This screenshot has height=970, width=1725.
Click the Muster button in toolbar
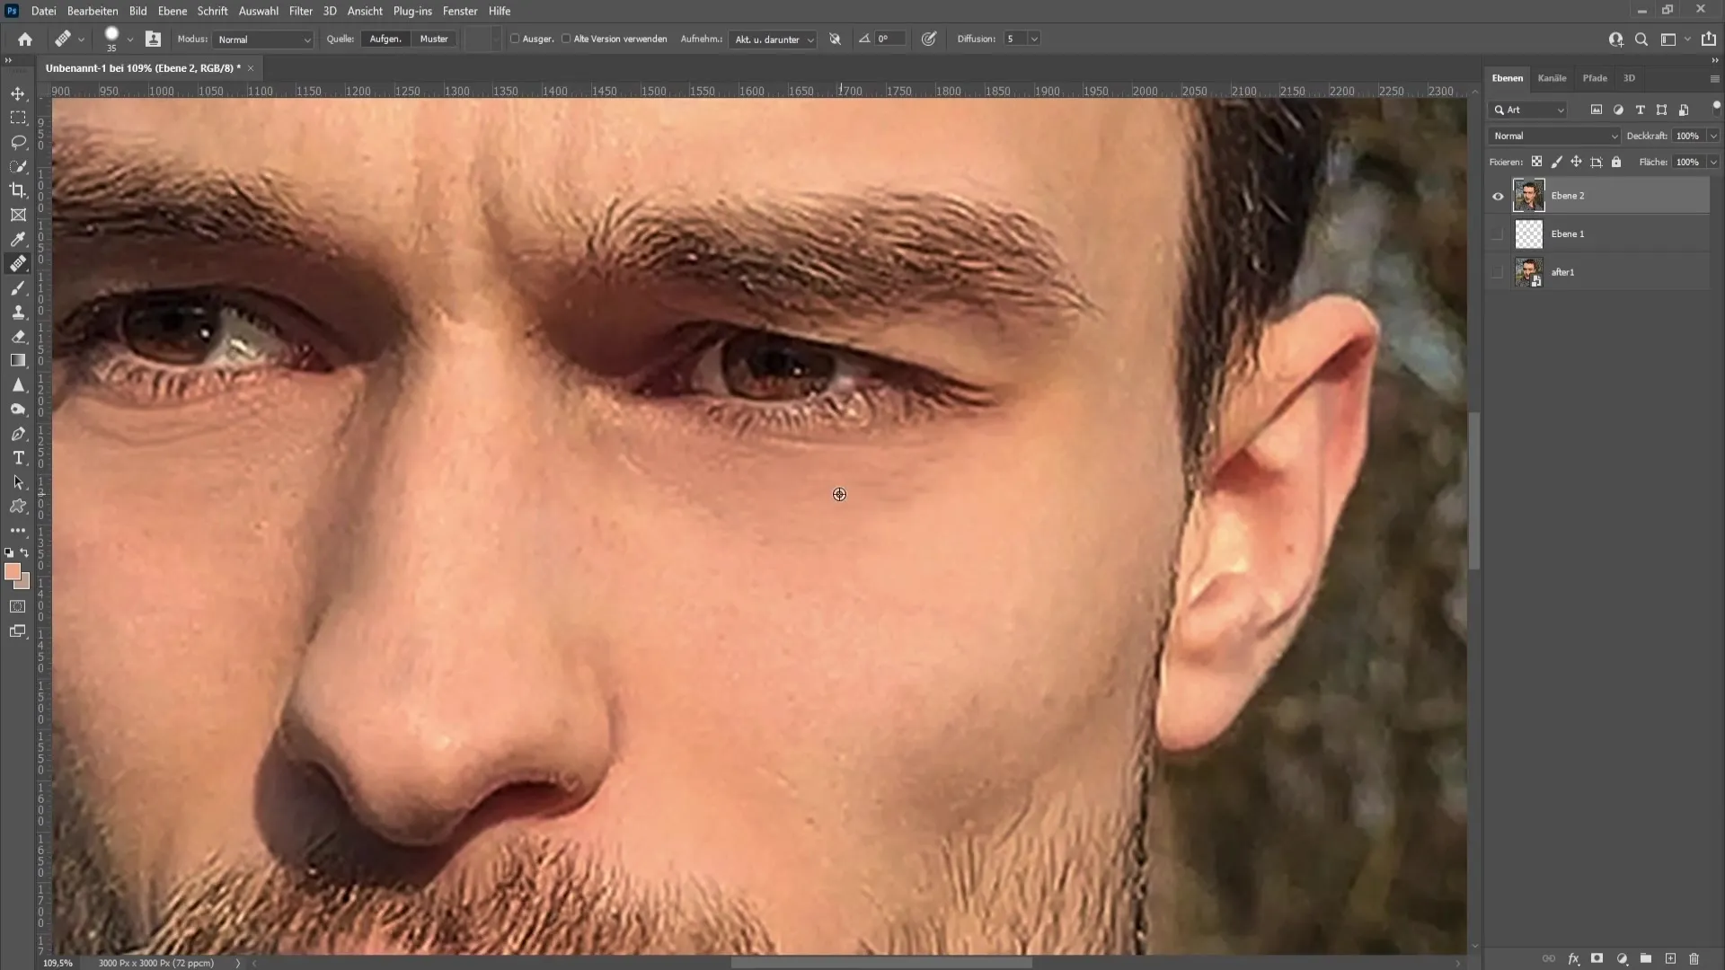(x=432, y=40)
